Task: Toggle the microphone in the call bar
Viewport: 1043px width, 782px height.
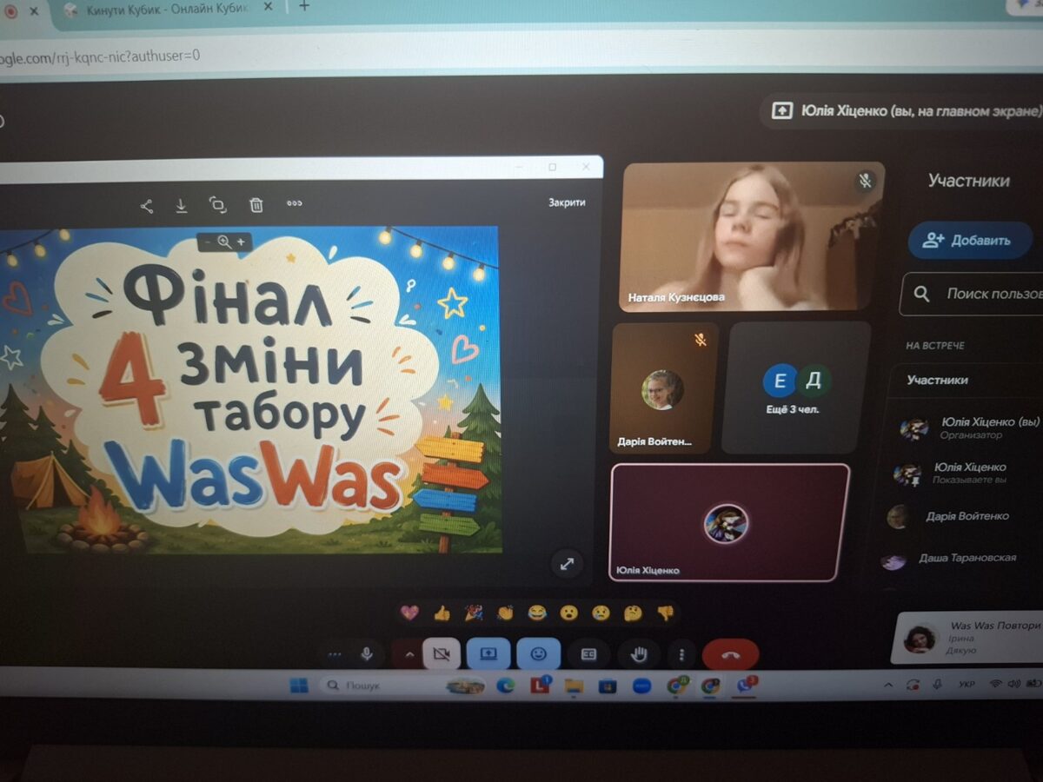Action: tap(368, 654)
